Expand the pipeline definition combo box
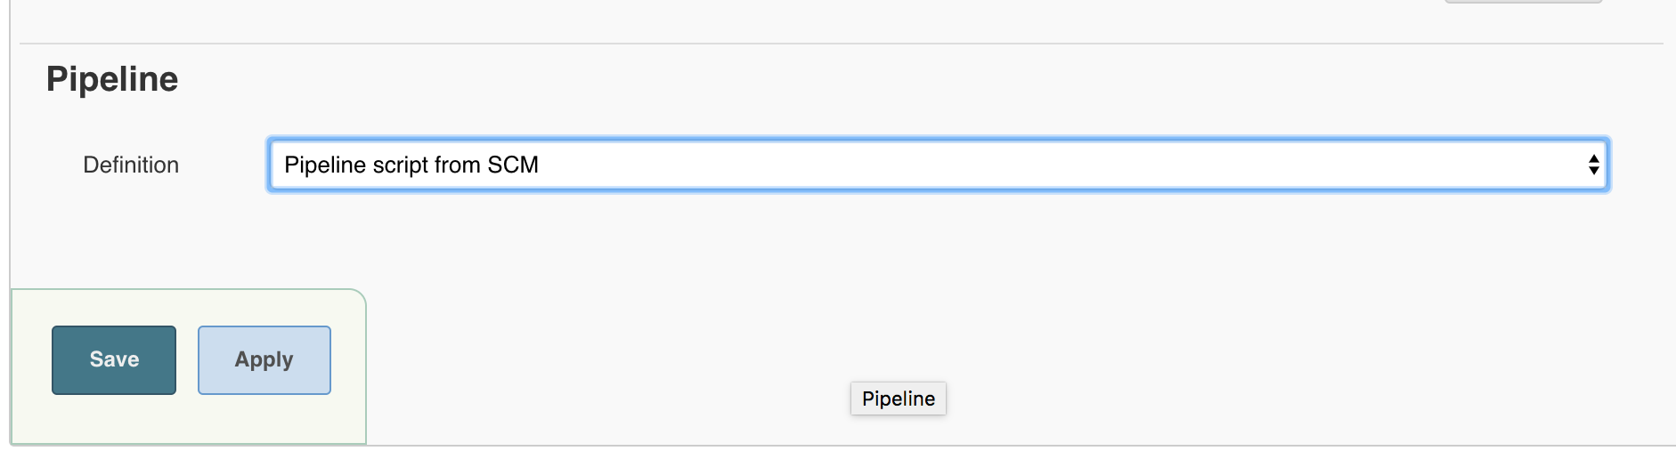1676x459 pixels. [938, 165]
